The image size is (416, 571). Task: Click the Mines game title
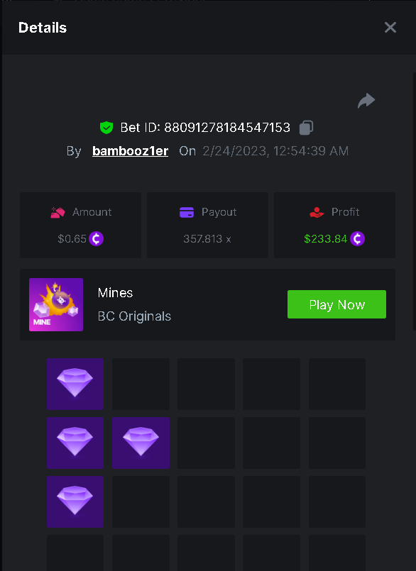coord(115,293)
